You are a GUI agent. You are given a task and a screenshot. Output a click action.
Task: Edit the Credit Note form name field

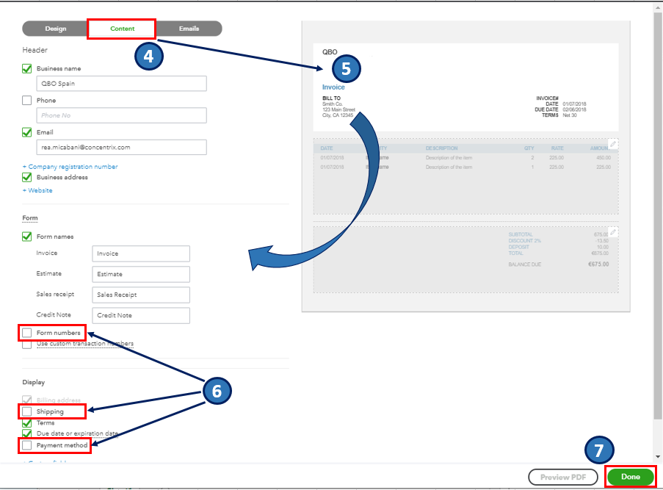pos(141,316)
